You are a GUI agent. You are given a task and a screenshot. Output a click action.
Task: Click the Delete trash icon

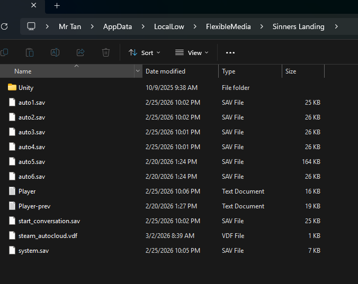(106, 52)
